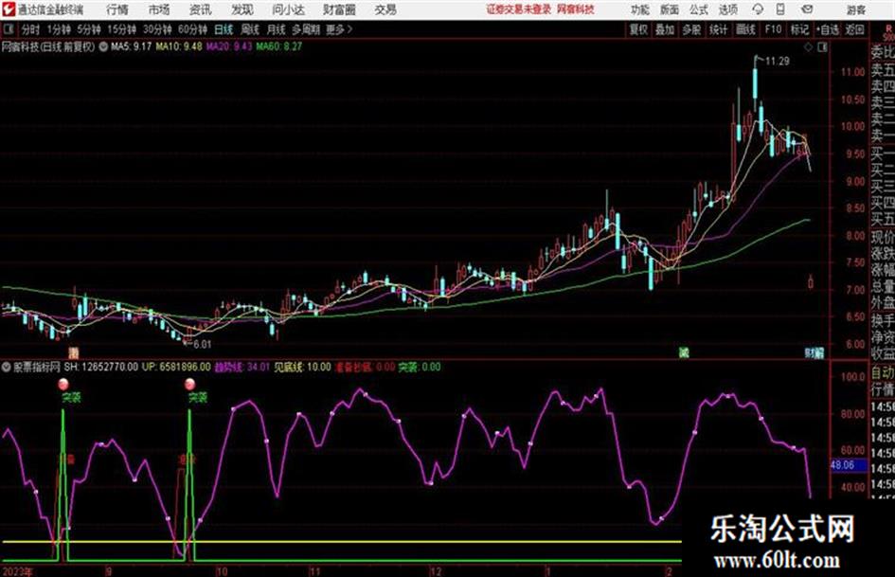Click the 多股 toolbar button

pyautogui.click(x=691, y=29)
